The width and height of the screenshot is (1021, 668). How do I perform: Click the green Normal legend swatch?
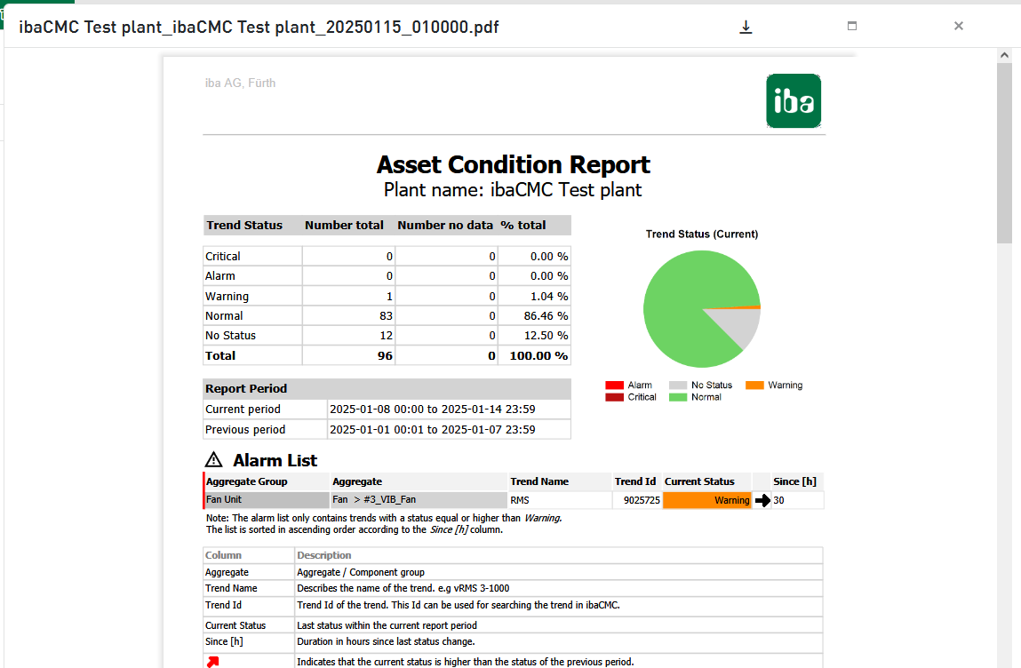(678, 397)
